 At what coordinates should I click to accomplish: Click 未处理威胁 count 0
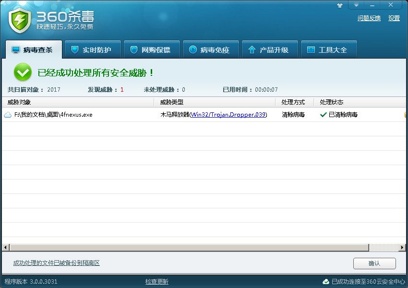click(x=183, y=90)
